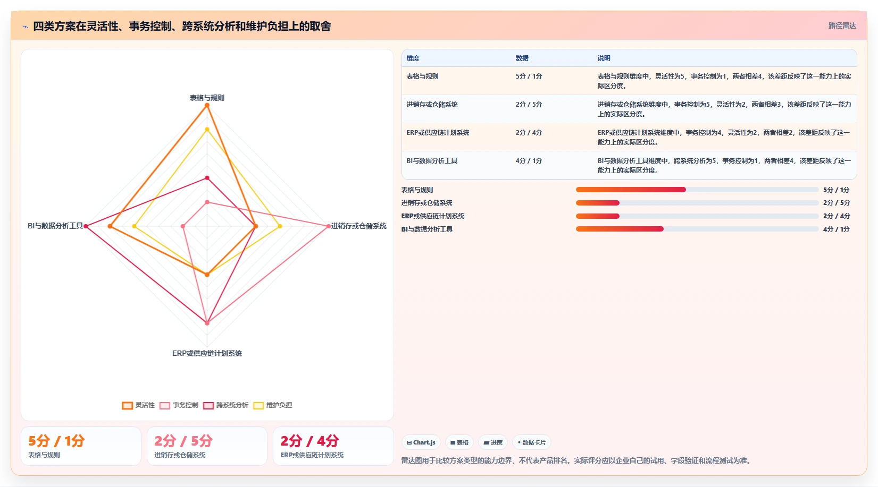Click the 数据卡片 chip
The width and height of the screenshot is (878, 487).
[531, 442]
